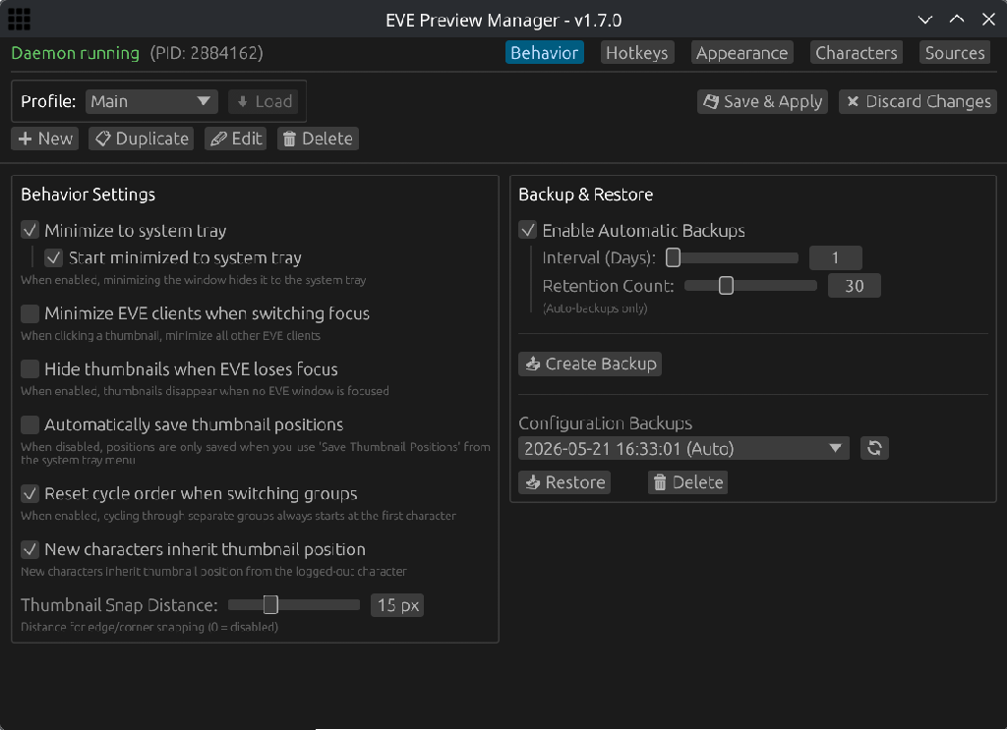Toggle Minimize to system tray checkbox
The width and height of the screenshot is (1007, 730).
pyautogui.click(x=30, y=230)
